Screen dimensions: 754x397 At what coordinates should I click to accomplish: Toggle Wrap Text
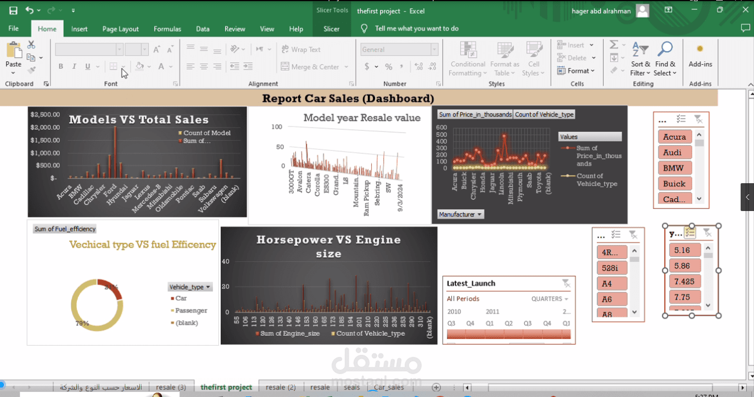301,50
